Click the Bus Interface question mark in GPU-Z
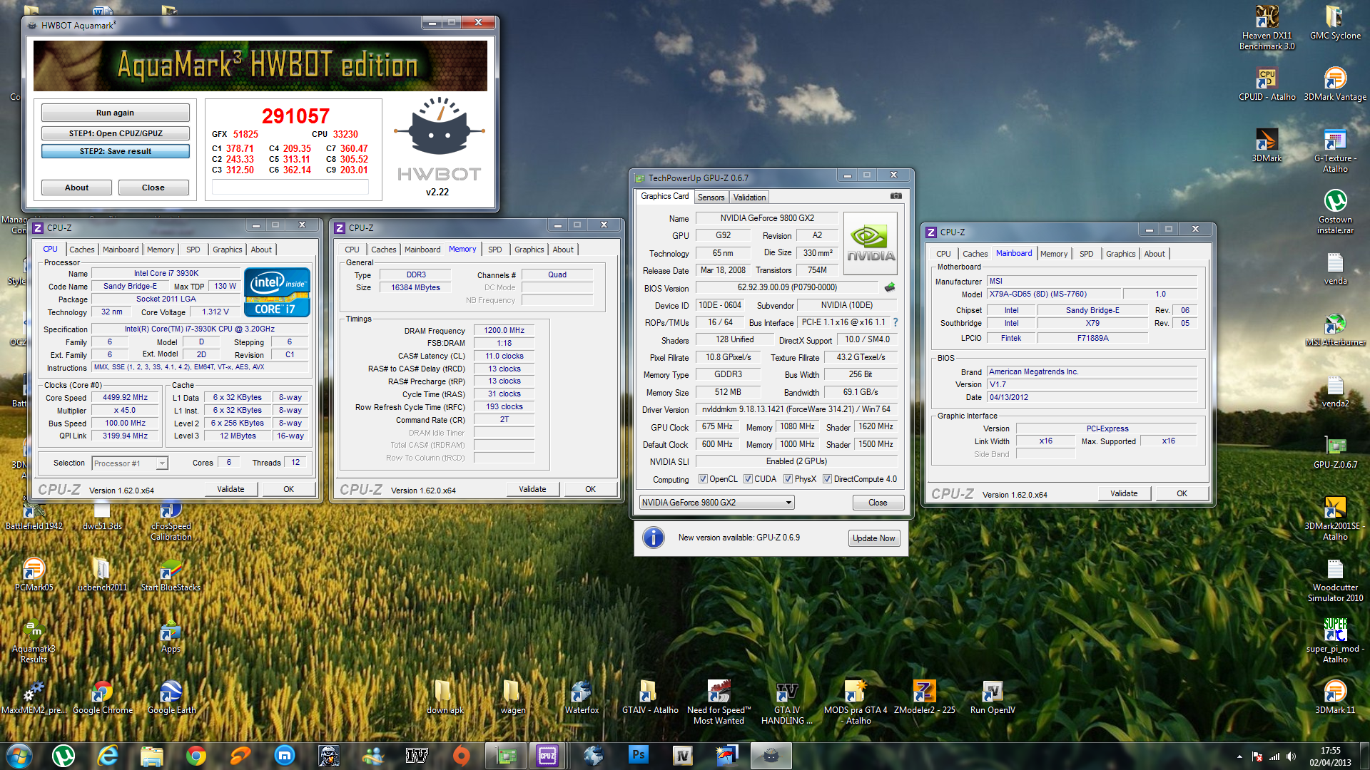This screenshot has height=770, width=1370. [895, 322]
